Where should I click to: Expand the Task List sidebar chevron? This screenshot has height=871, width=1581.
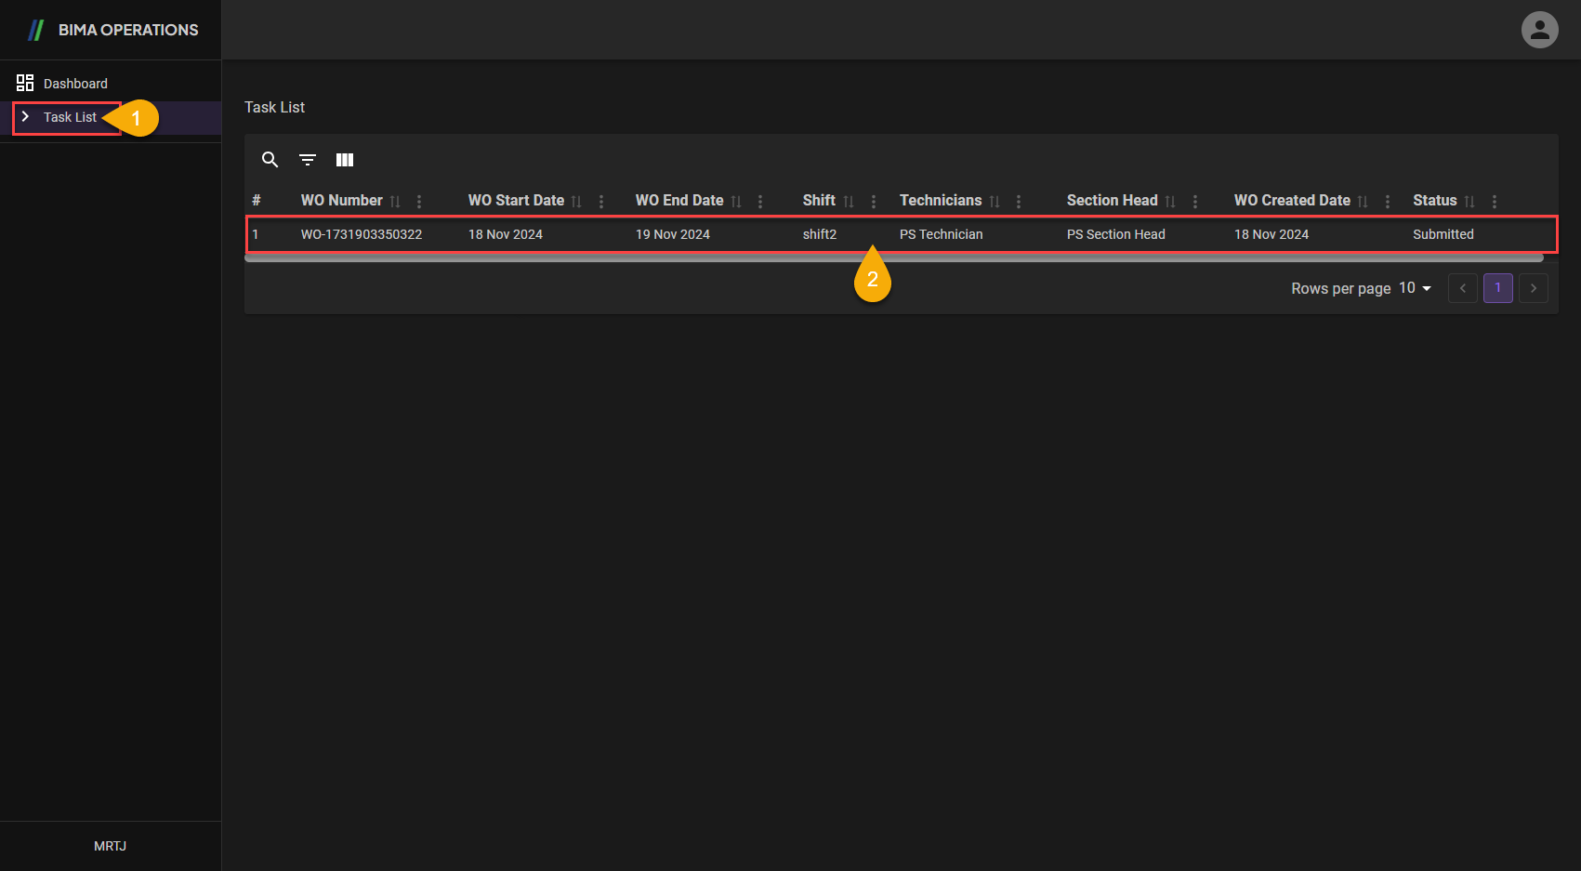point(25,117)
